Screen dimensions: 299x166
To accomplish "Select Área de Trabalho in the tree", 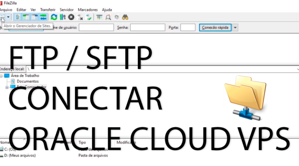I will tap(25, 76).
